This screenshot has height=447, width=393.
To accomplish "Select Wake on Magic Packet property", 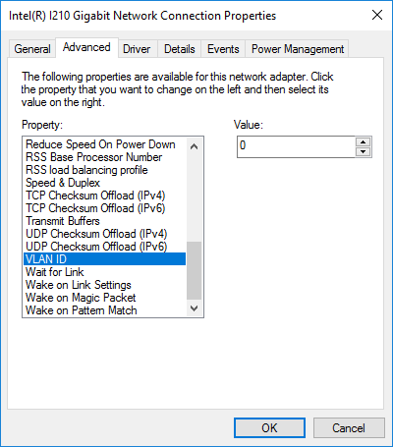I will click(105, 298).
